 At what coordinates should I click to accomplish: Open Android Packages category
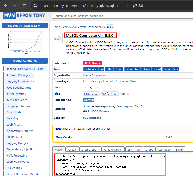coord(18,75)
